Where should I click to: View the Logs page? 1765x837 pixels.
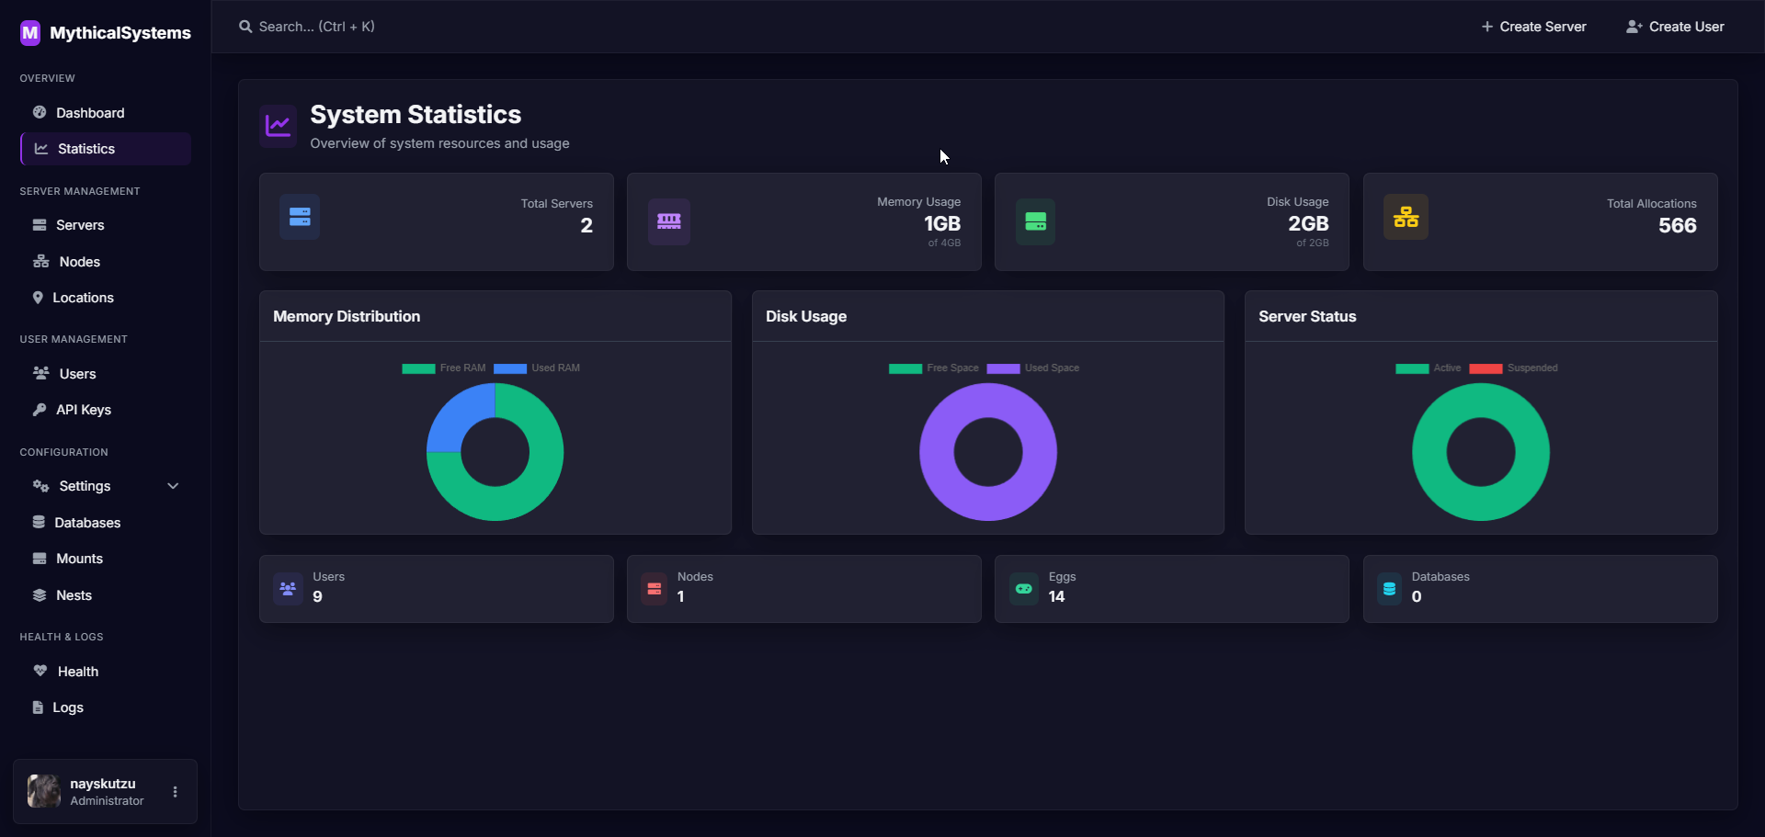(105, 707)
